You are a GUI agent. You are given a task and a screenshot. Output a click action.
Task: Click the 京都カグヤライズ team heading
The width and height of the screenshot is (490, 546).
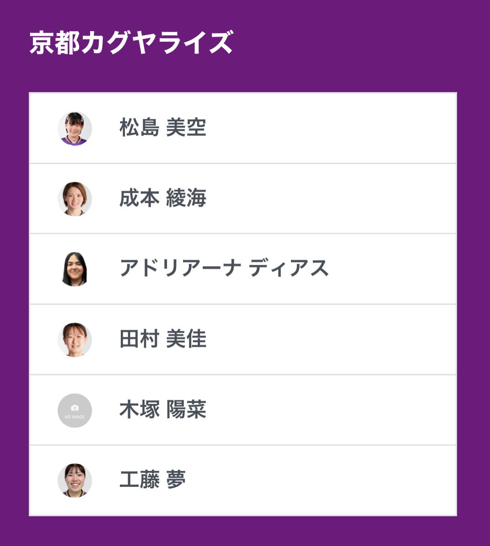pos(131,43)
